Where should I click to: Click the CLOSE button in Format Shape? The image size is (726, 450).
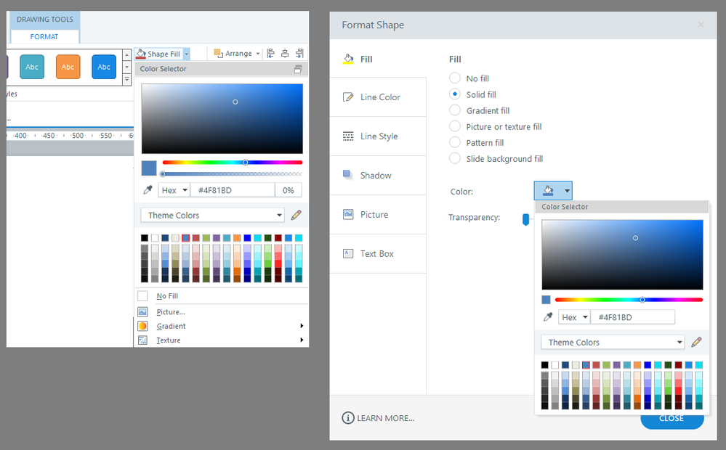[x=671, y=419]
